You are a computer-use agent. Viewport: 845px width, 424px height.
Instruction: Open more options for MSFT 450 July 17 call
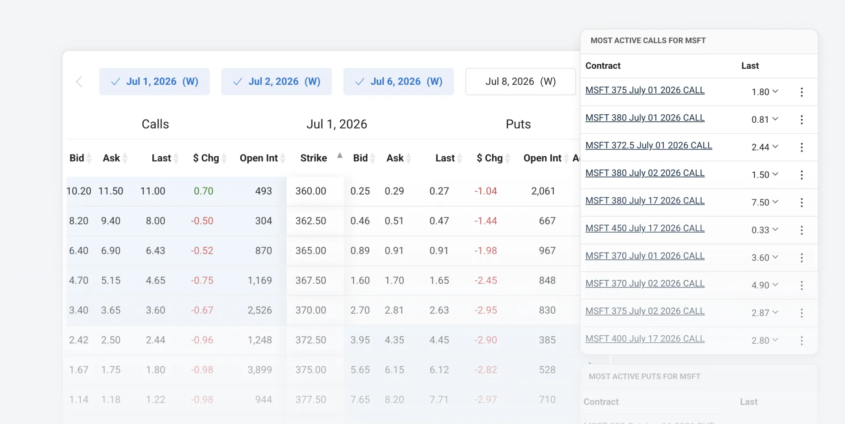[802, 230]
